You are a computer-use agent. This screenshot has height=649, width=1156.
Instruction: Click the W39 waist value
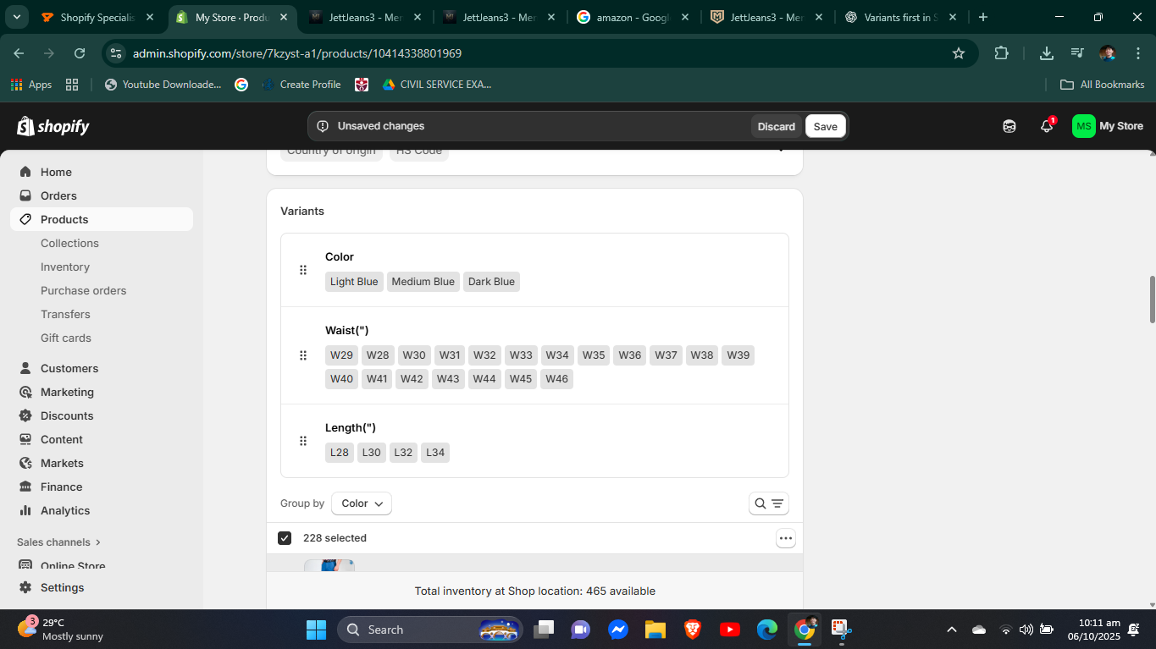point(738,355)
